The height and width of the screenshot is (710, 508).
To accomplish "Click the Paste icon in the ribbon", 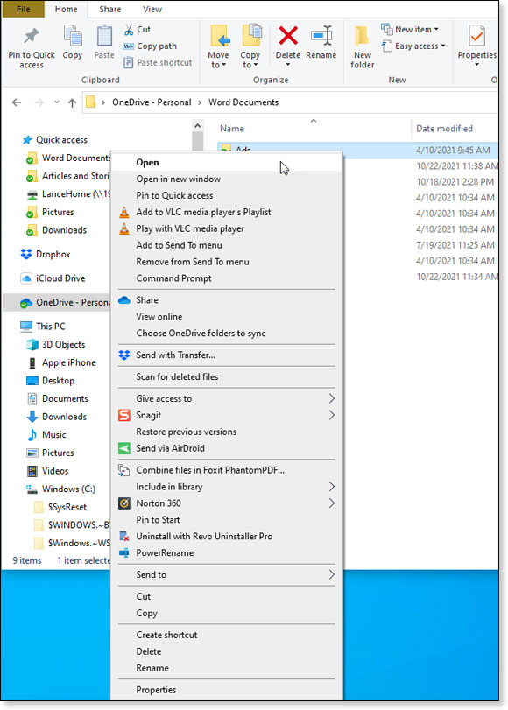I will [104, 36].
